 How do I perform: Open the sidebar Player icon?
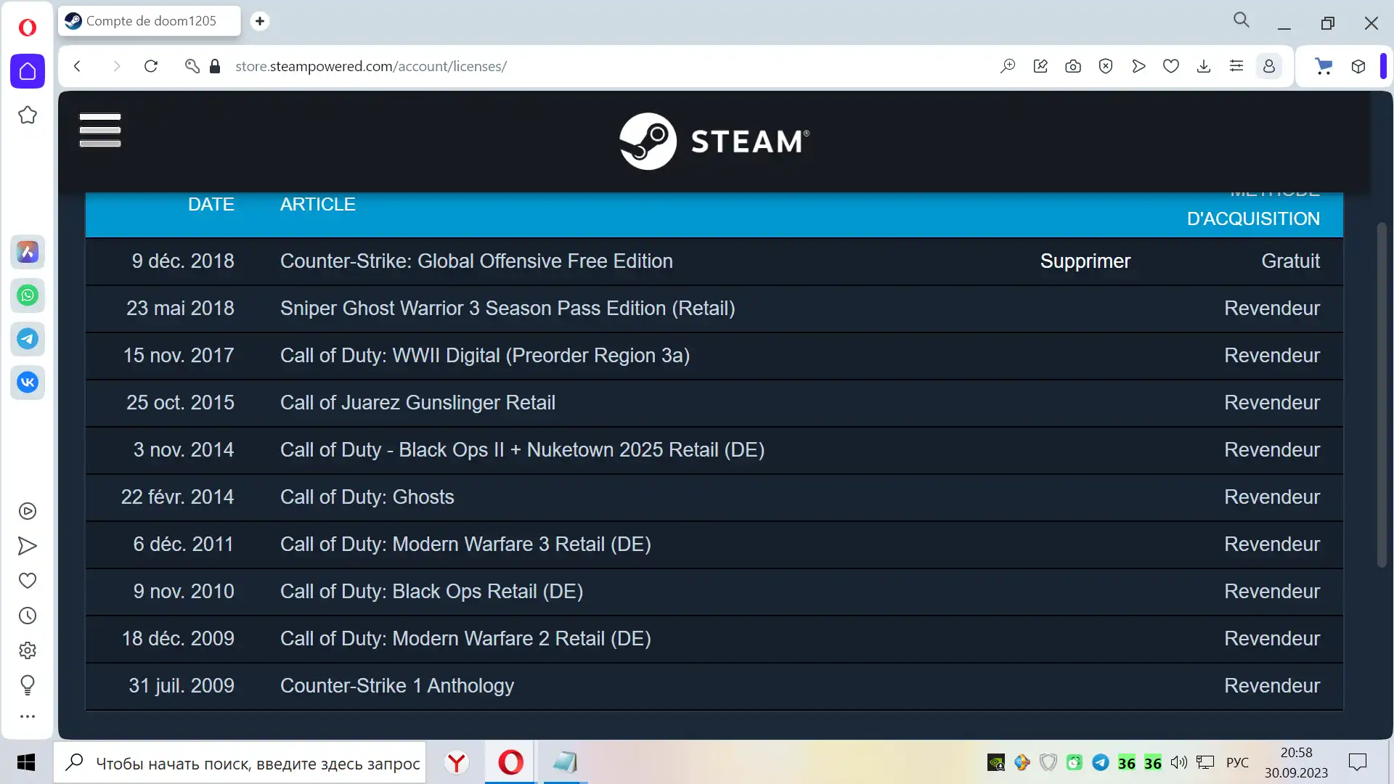pos(28,511)
